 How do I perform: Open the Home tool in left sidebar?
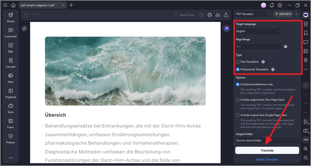point(11,17)
